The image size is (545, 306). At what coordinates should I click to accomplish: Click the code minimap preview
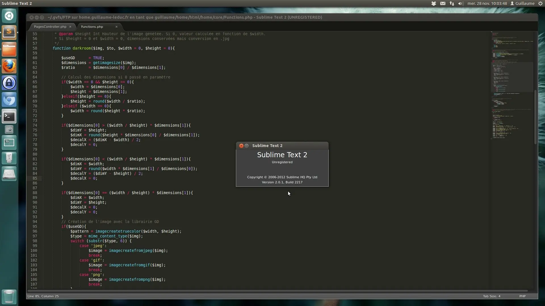coord(512,85)
